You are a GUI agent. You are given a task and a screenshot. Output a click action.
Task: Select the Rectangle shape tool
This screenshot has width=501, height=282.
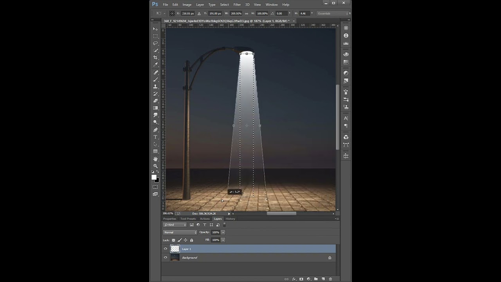click(155, 151)
